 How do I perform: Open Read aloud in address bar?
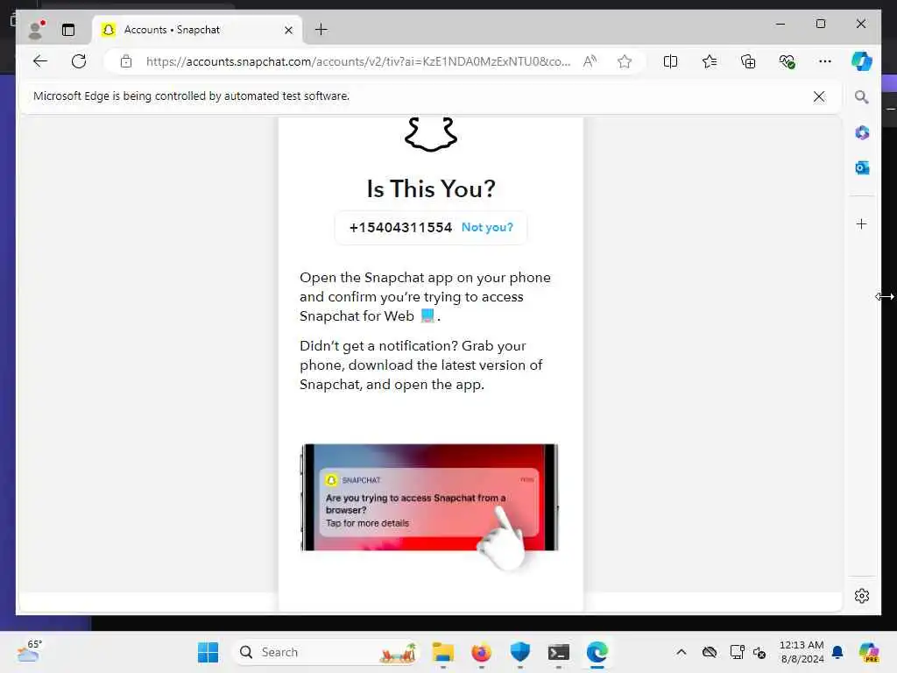590,61
